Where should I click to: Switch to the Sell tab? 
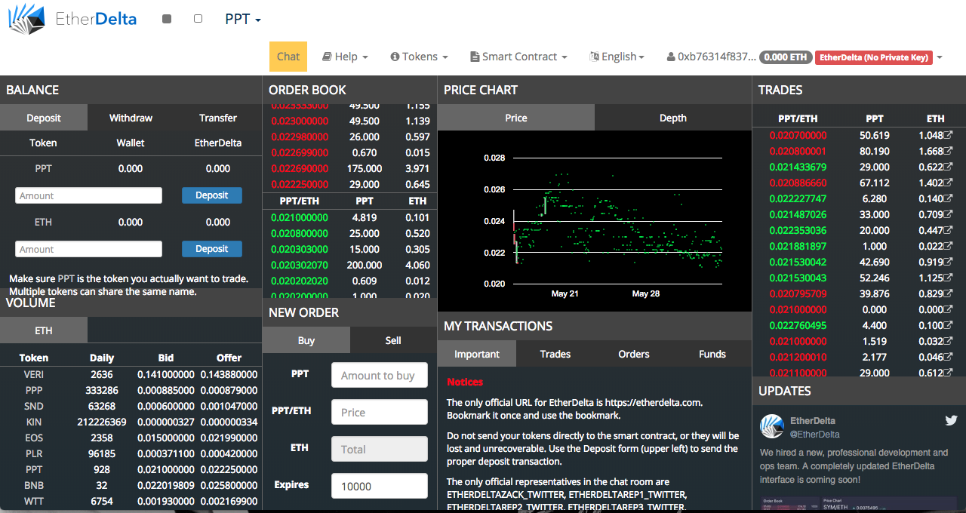393,340
